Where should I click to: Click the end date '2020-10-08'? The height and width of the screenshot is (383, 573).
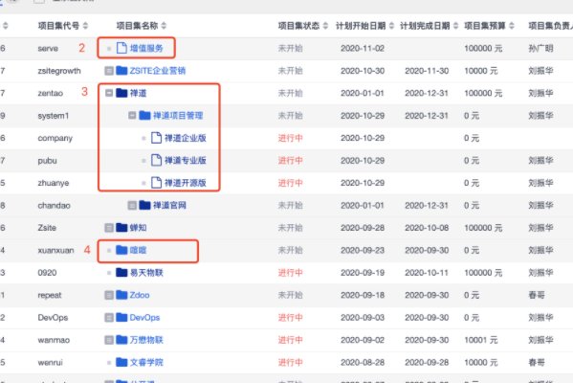tap(427, 228)
